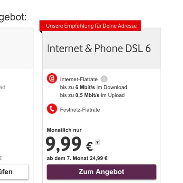Screen dimensions: 183x183
Task: Click the partially visible white button on the left
Action: tap(14, 172)
